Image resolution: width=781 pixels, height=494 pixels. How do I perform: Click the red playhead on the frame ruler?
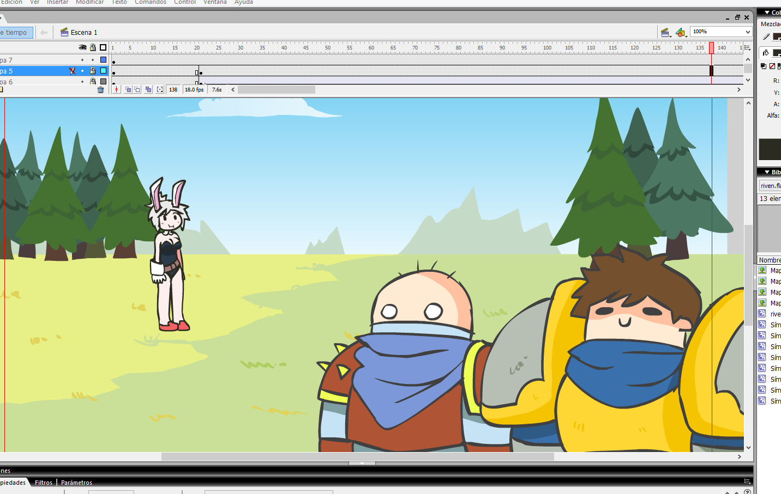[x=711, y=48]
